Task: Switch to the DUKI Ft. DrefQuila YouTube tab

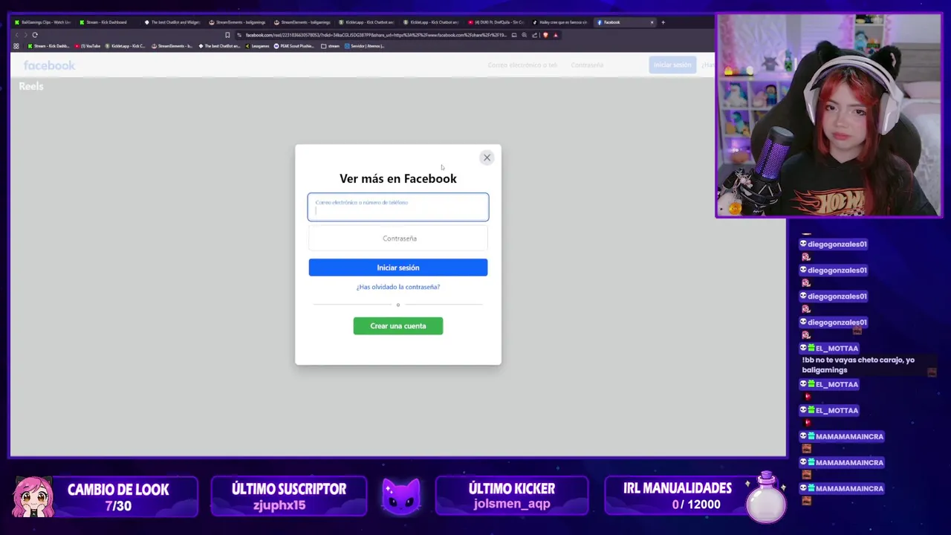Action: point(496,22)
